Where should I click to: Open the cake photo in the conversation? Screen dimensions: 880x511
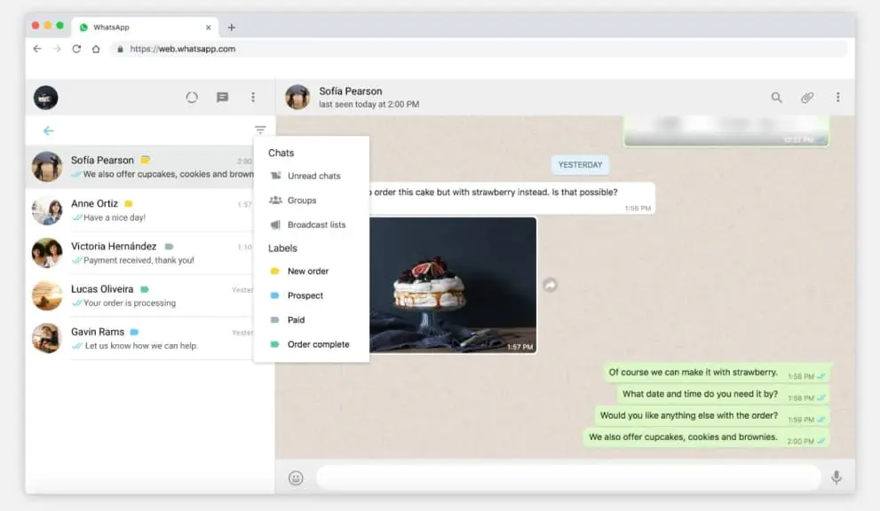click(x=453, y=285)
